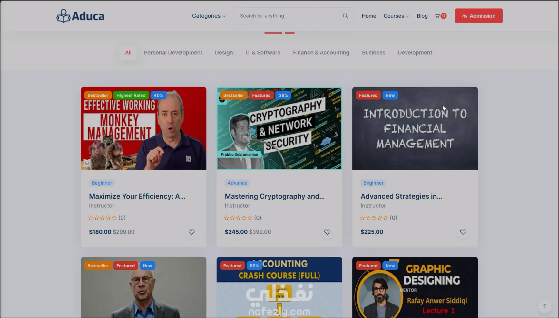Switch to Finance & Accounting tab
559x318 pixels.
tap(321, 53)
